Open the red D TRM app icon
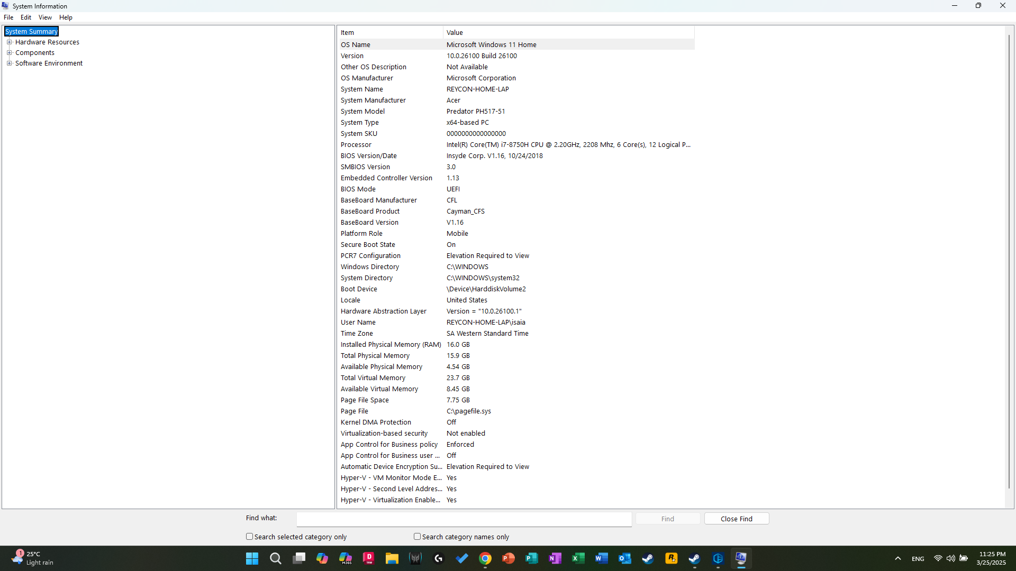The width and height of the screenshot is (1016, 571). pyautogui.click(x=369, y=558)
